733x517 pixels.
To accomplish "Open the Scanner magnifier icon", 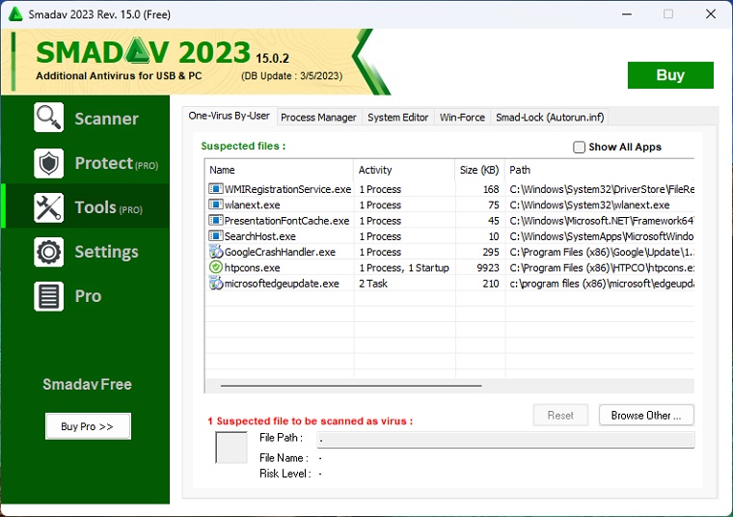I will (48, 118).
